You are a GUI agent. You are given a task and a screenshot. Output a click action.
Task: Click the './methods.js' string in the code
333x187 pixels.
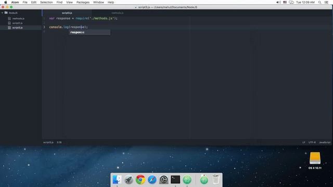point(102,19)
